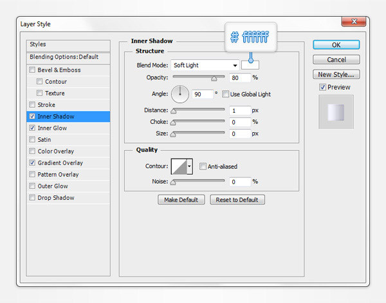Uncheck the Preview checkbox
386x303 pixels.
tap(323, 87)
